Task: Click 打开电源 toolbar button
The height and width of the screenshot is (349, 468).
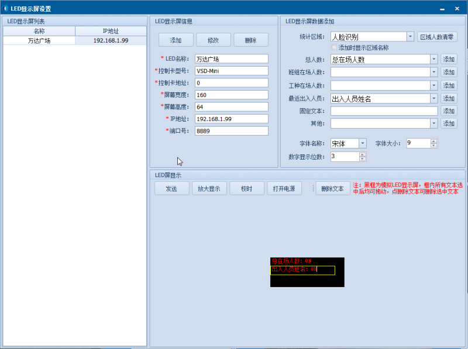Action: point(284,188)
